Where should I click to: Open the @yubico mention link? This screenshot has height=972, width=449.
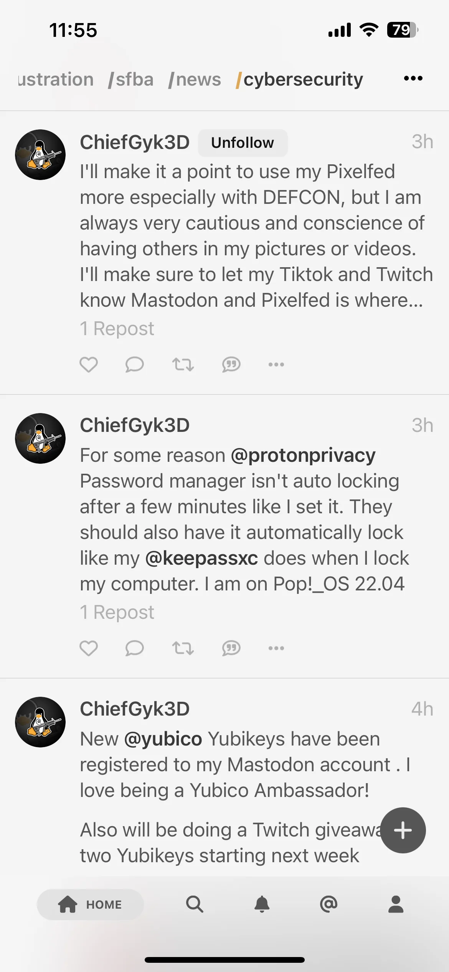click(163, 739)
